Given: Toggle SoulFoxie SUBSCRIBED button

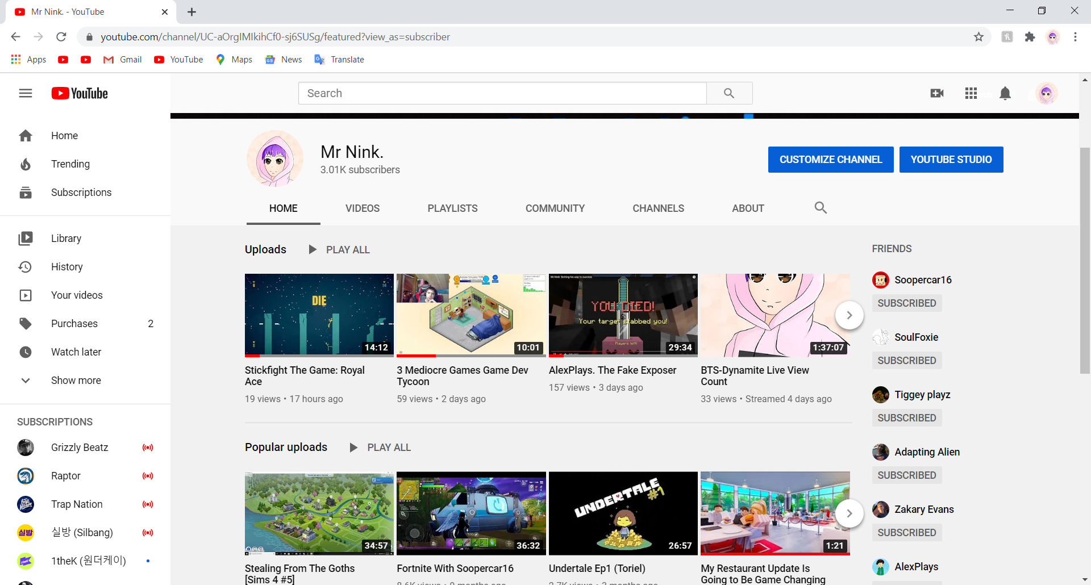Looking at the screenshot, I should tap(907, 361).
